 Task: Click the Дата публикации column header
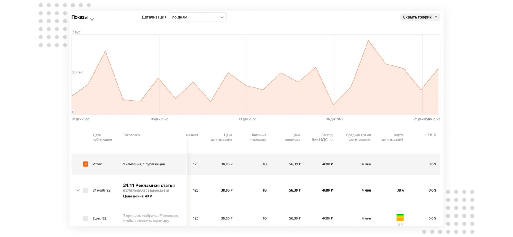[x=102, y=137]
